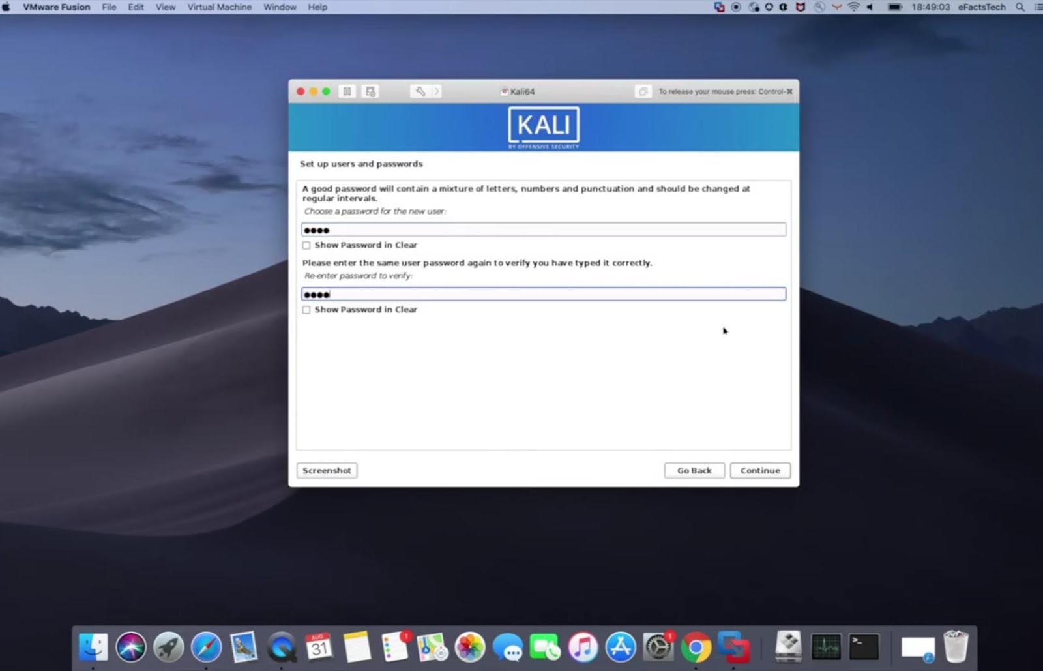Open the Help menu
The image size is (1043, 671).
317,7
